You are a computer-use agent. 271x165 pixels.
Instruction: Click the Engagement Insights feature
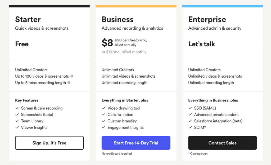pos(125,127)
